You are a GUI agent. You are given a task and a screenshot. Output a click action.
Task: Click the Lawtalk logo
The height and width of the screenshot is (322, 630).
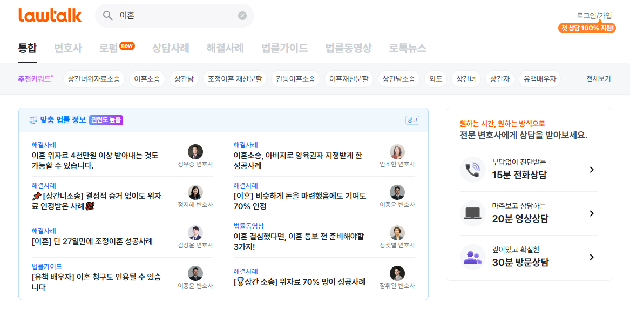click(49, 16)
